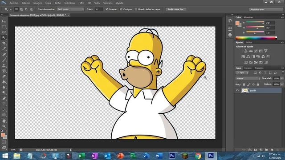285x160 pixels.
Task: Toggle lock all padlock
Action: pyautogui.click(x=258, y=84)
